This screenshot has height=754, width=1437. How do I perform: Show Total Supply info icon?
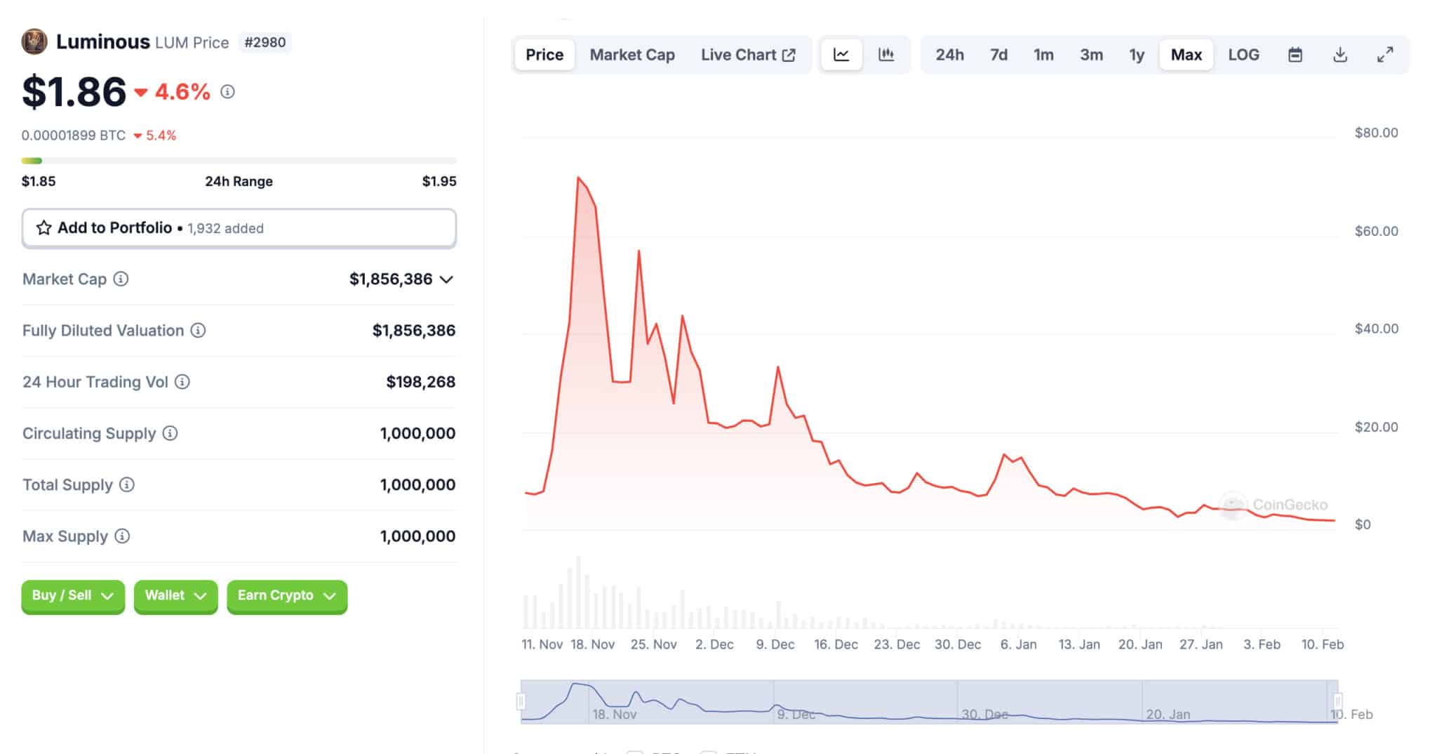click(126, 484)
